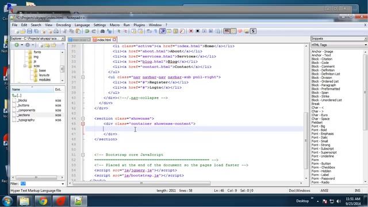Click the red heart plugin icon

[240, 31]
